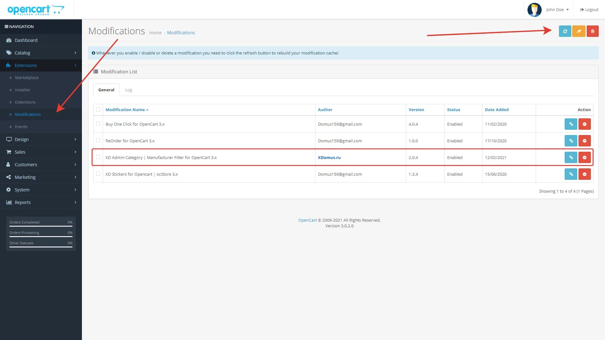
Task: Click link icon for XD Admin Category row
Action: pos(571,157)
